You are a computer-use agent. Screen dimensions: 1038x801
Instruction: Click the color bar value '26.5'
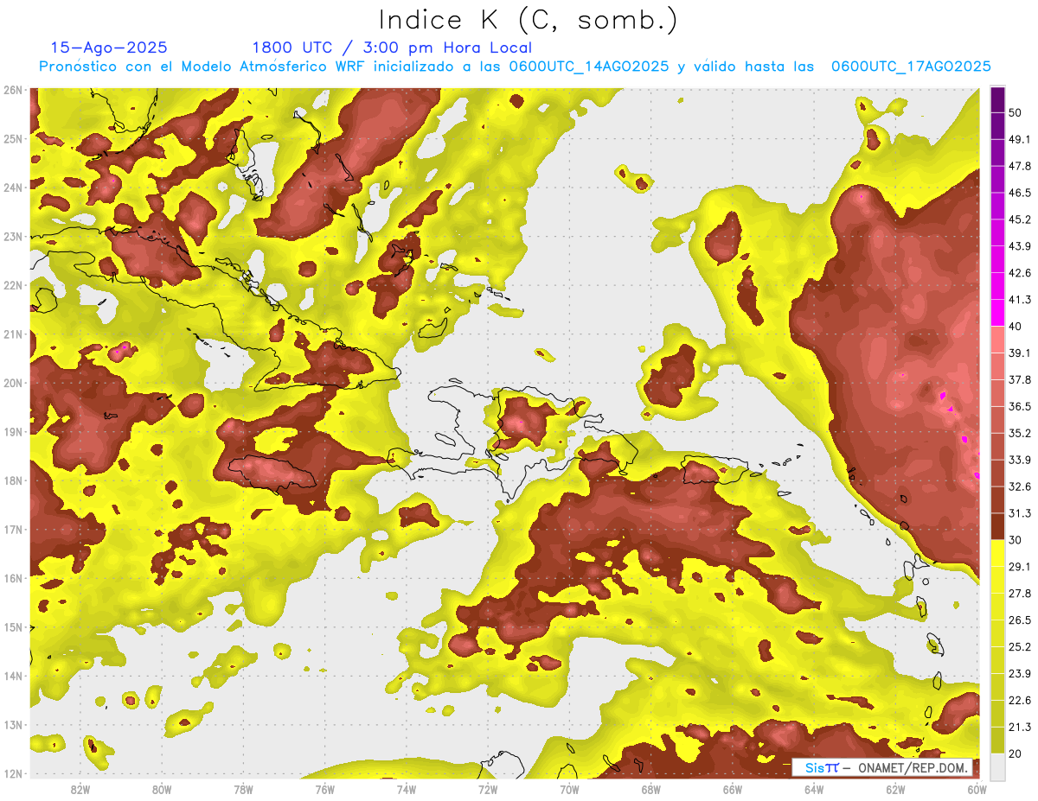coord(1020,620)
